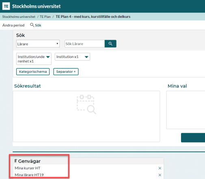Click the dark teal button below Mina val

tap(193, 138)
